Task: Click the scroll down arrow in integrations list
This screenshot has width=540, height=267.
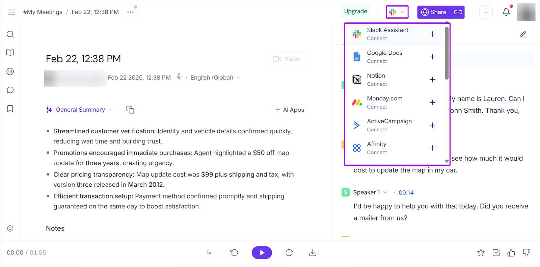Action: point(447,161)
